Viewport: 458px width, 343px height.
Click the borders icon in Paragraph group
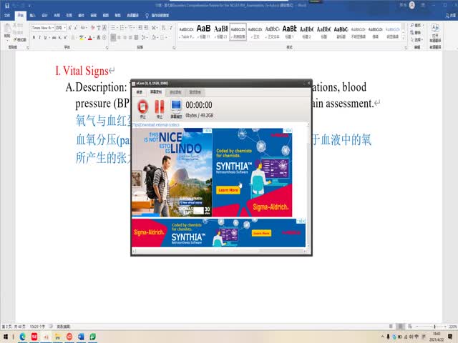click(162, 38)
